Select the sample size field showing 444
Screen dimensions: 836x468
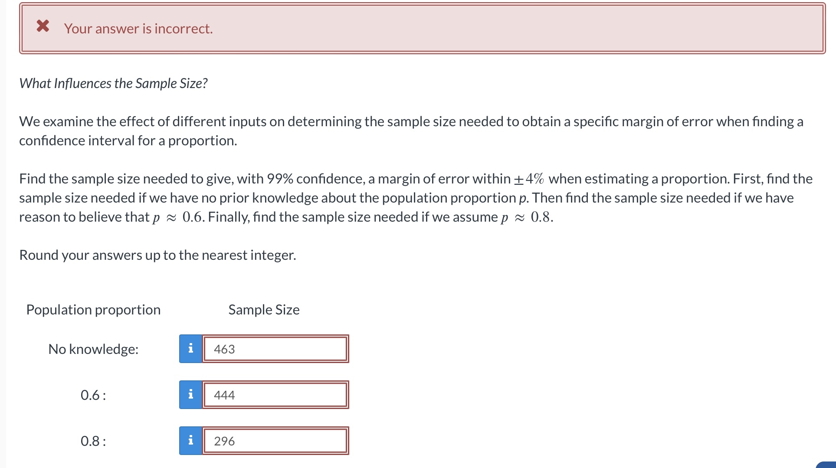[x=275, y=395]
